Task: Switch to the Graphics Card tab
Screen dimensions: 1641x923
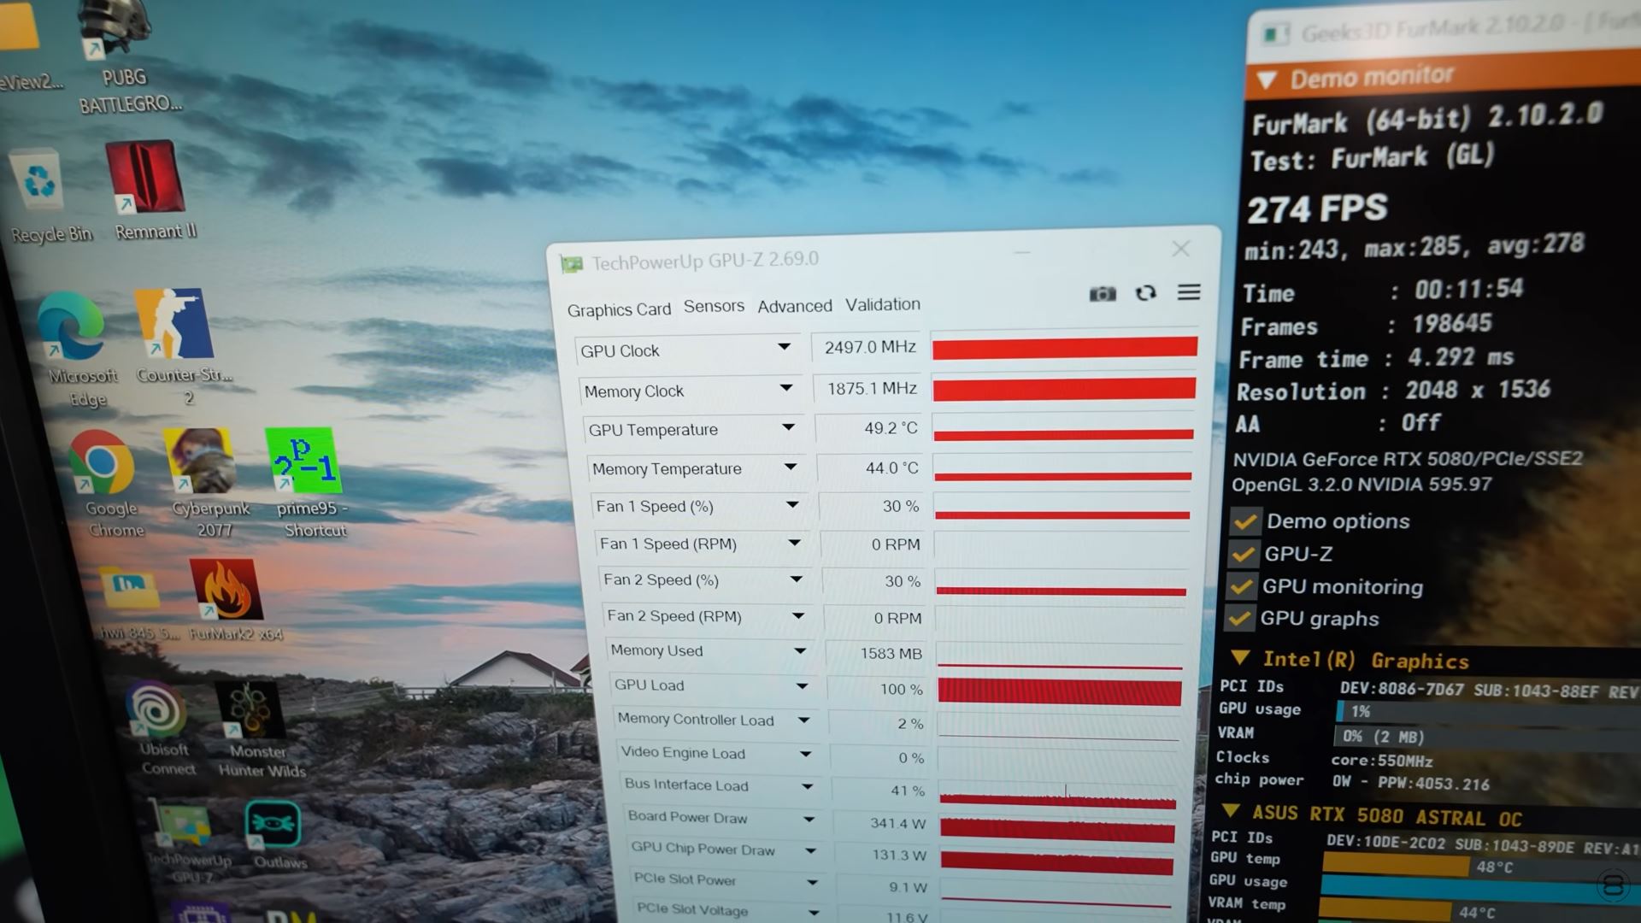Action: coord(619,309)
